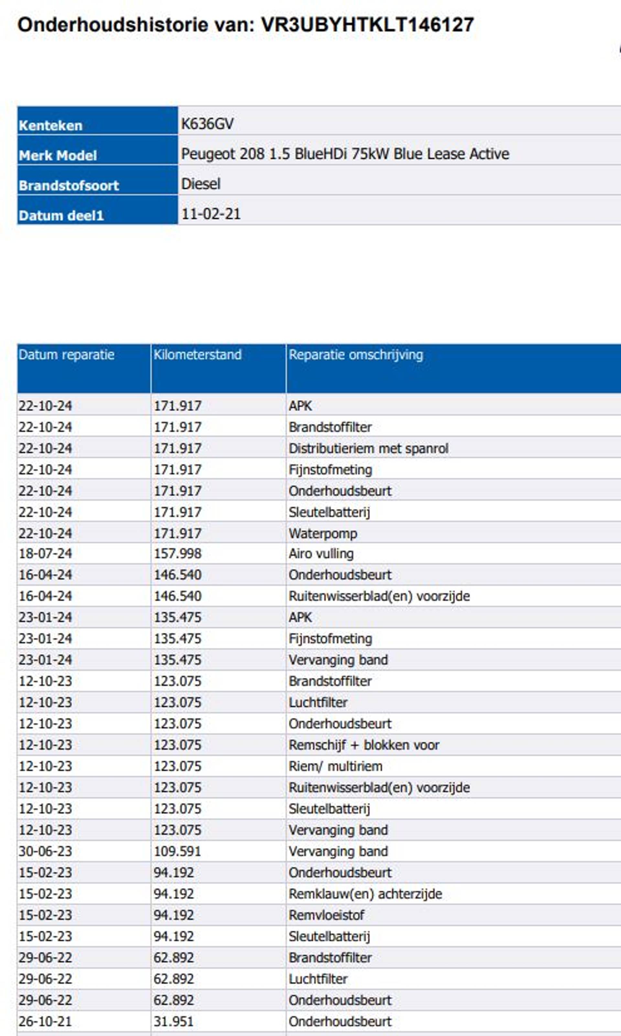Select the Kenteken value K636GV

tap(207, 124)
